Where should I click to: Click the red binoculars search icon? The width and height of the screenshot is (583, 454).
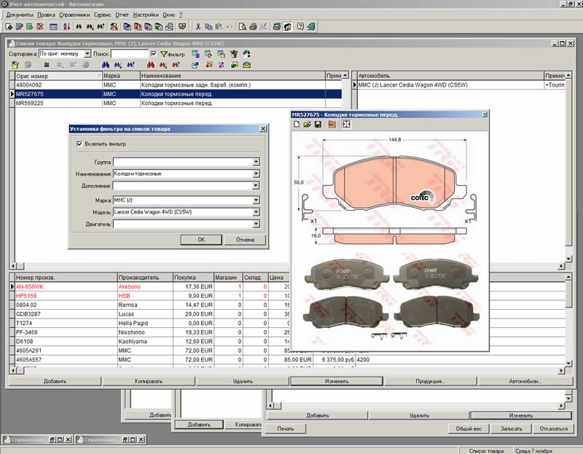click(151, 65)
